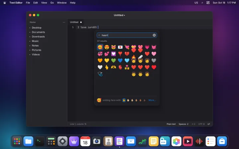
Task: Open the Spaces: 2 indentation selector
Action: point(183,124)
